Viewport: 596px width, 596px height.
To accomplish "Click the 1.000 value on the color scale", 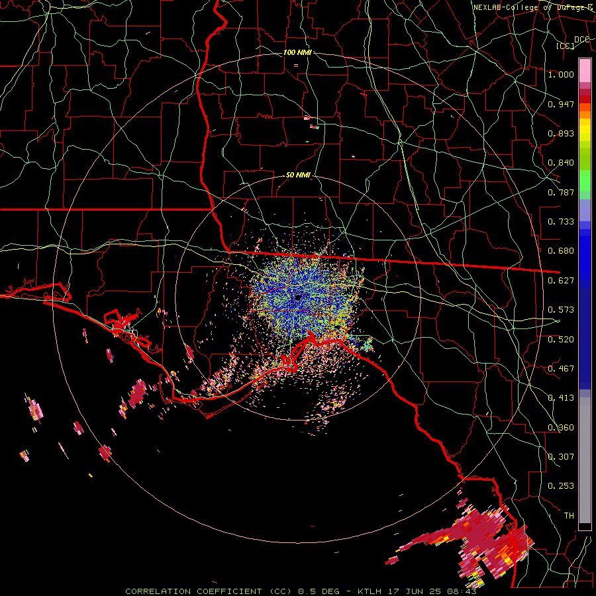I will coord(561,74).
